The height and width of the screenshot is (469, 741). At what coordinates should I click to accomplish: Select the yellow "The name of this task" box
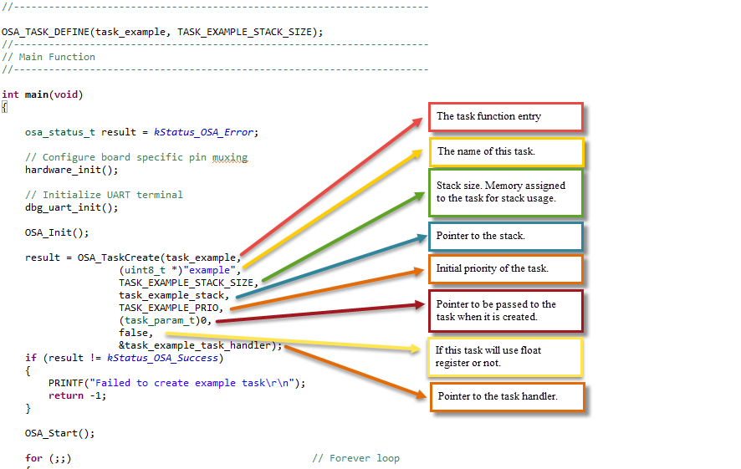pyautogui.click(x=506, y=152)
